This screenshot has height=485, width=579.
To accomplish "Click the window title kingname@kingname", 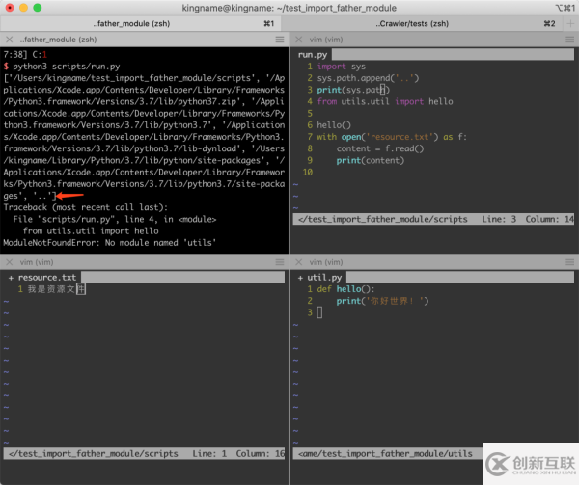I will coord(289,8).
